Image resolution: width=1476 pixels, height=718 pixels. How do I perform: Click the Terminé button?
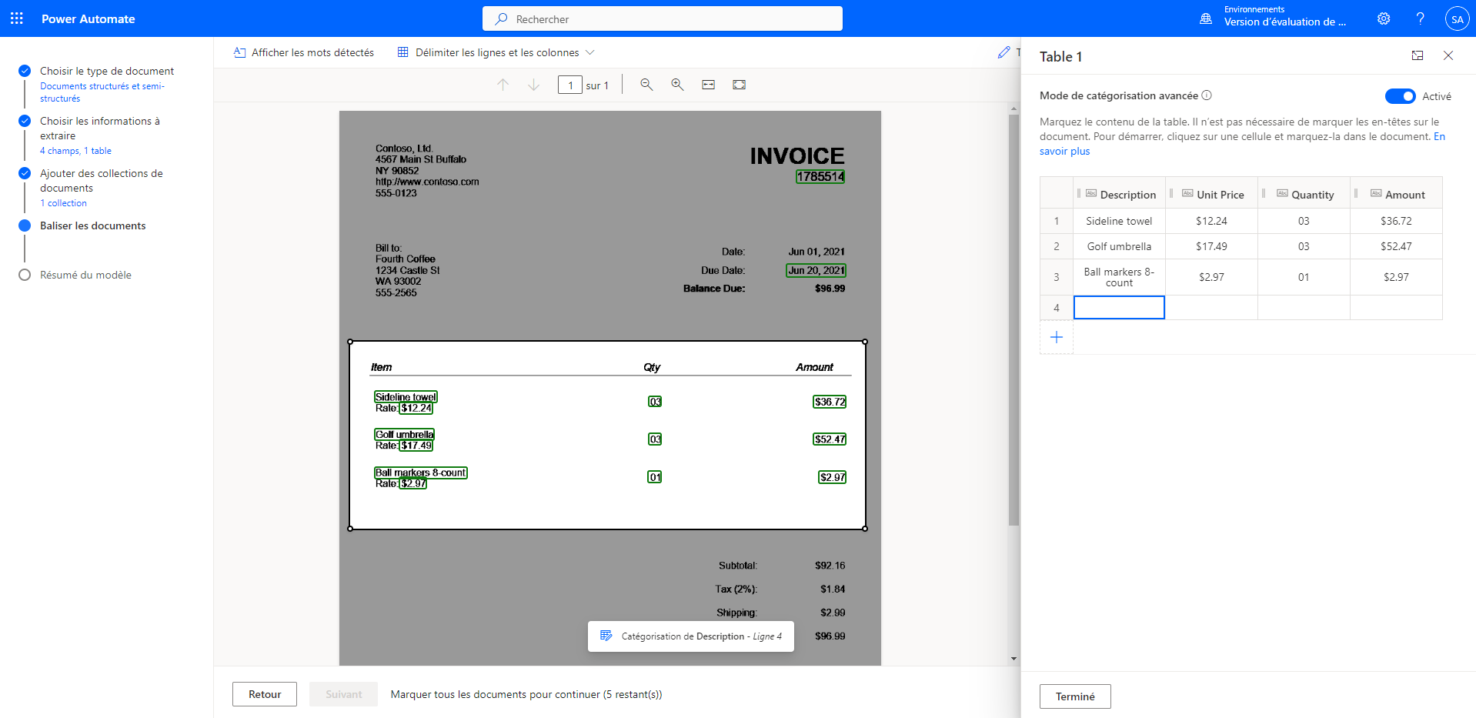pyautogui.click(x=1074, y=696)
